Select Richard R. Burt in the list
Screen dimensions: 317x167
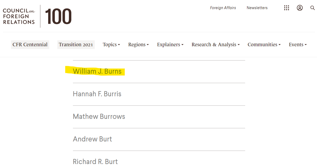pyautogui.click(x=95, y=162)
